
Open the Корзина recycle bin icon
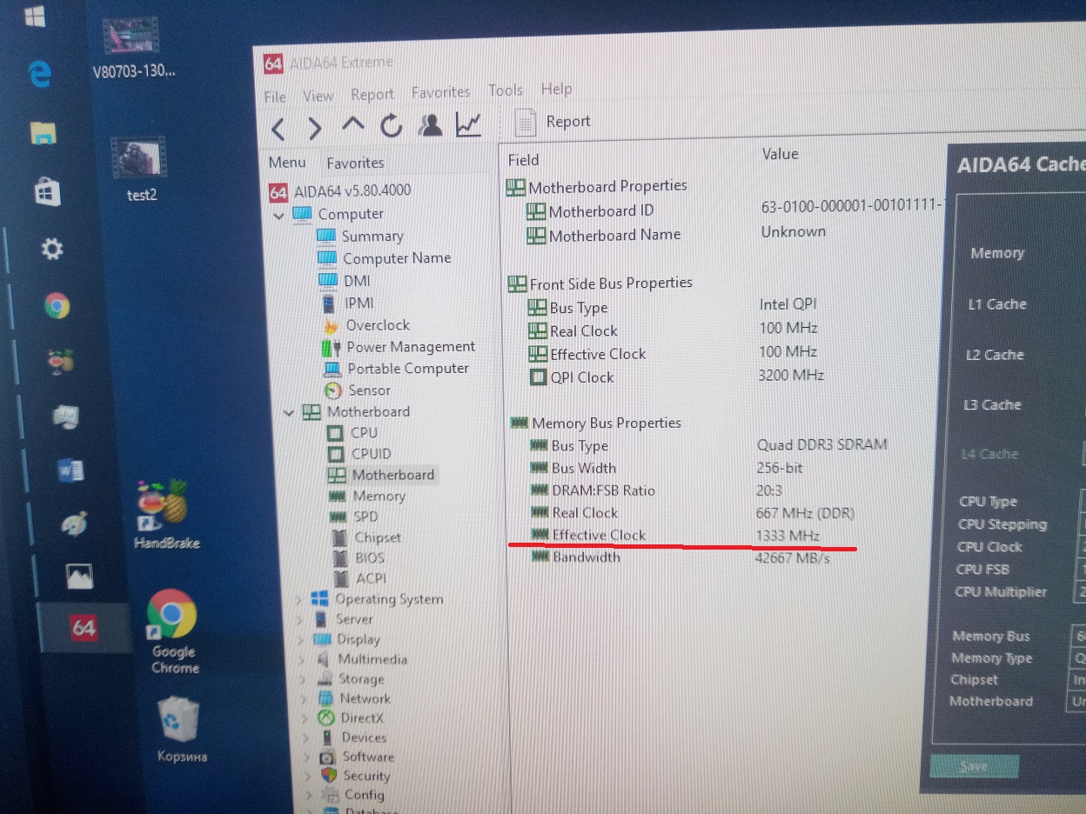182,729
